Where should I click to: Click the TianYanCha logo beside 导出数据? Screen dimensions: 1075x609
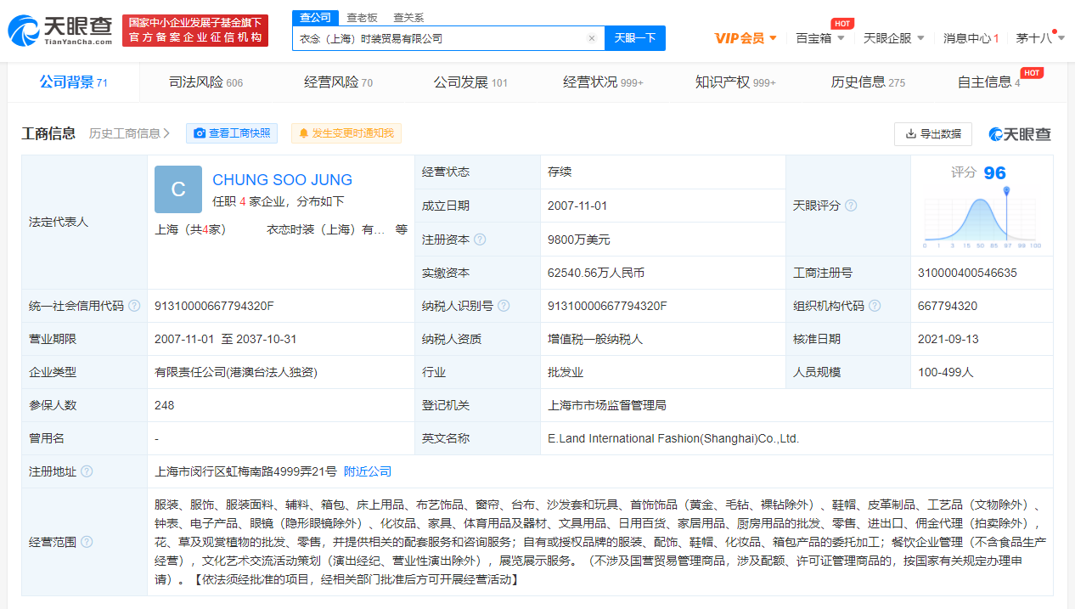[x=1020, y=134]
